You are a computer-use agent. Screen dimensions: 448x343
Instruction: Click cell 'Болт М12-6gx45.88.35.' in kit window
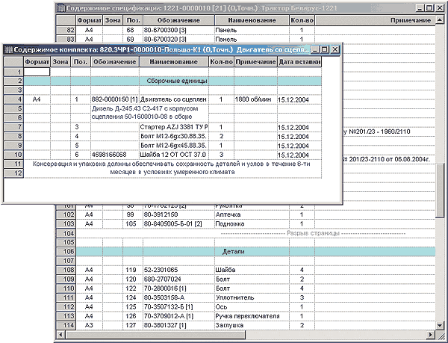coord(174,146)
